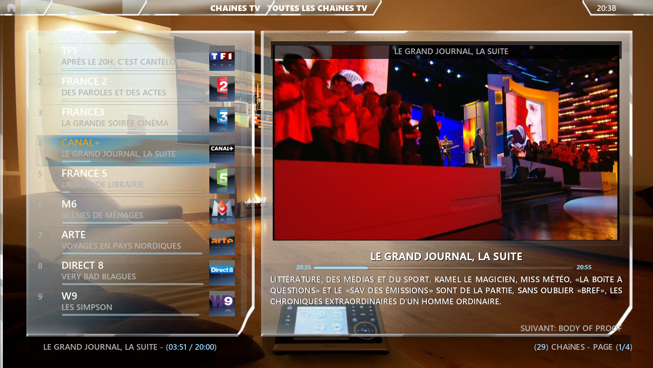Click 'Suivant: Body of Proof' label
This screenshot has height=368, width=653.
(x=571, y=328)
